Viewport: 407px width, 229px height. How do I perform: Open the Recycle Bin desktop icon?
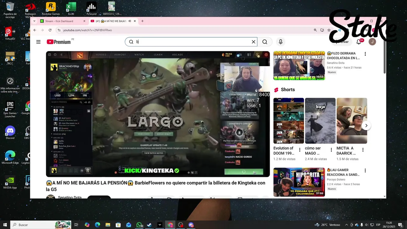point(10,10)
